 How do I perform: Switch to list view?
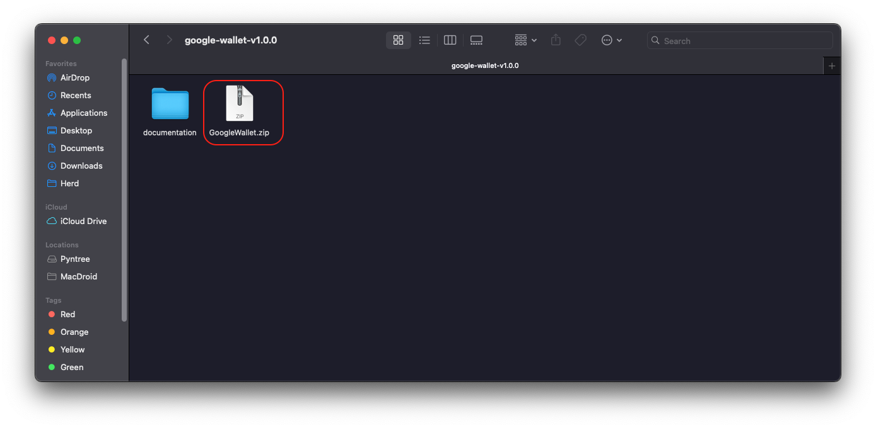[x=424, y=40]
